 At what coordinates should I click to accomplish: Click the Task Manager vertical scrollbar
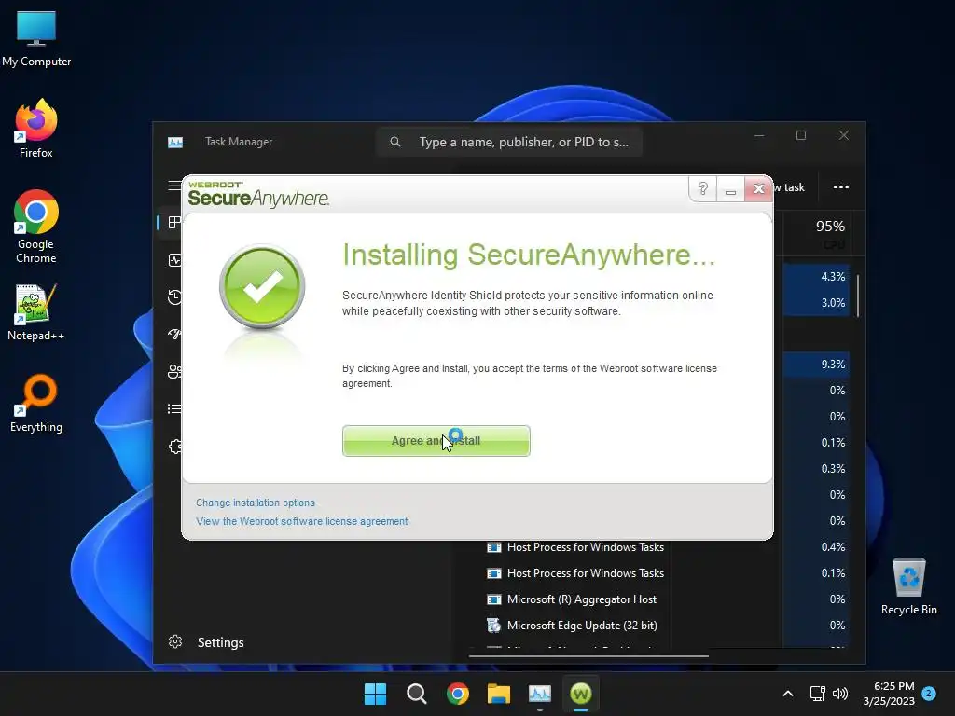[x=858, y=296]
